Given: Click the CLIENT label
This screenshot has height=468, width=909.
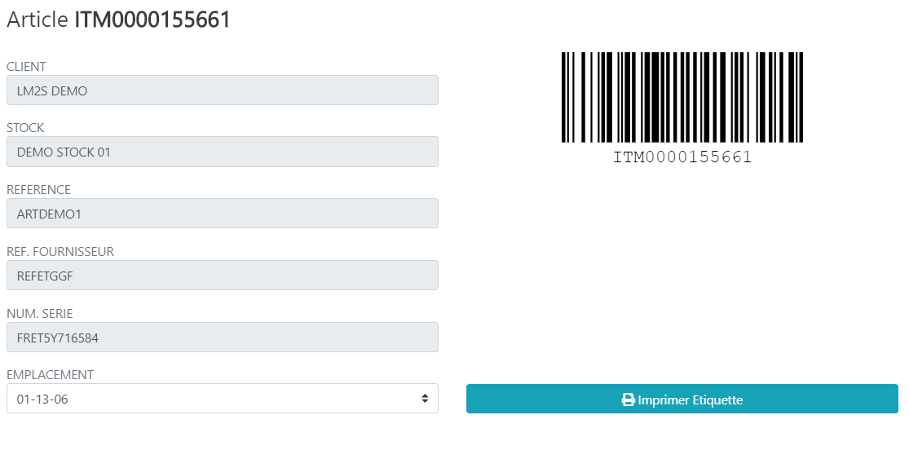Looking at the screenshot, I should pos(26,66).
